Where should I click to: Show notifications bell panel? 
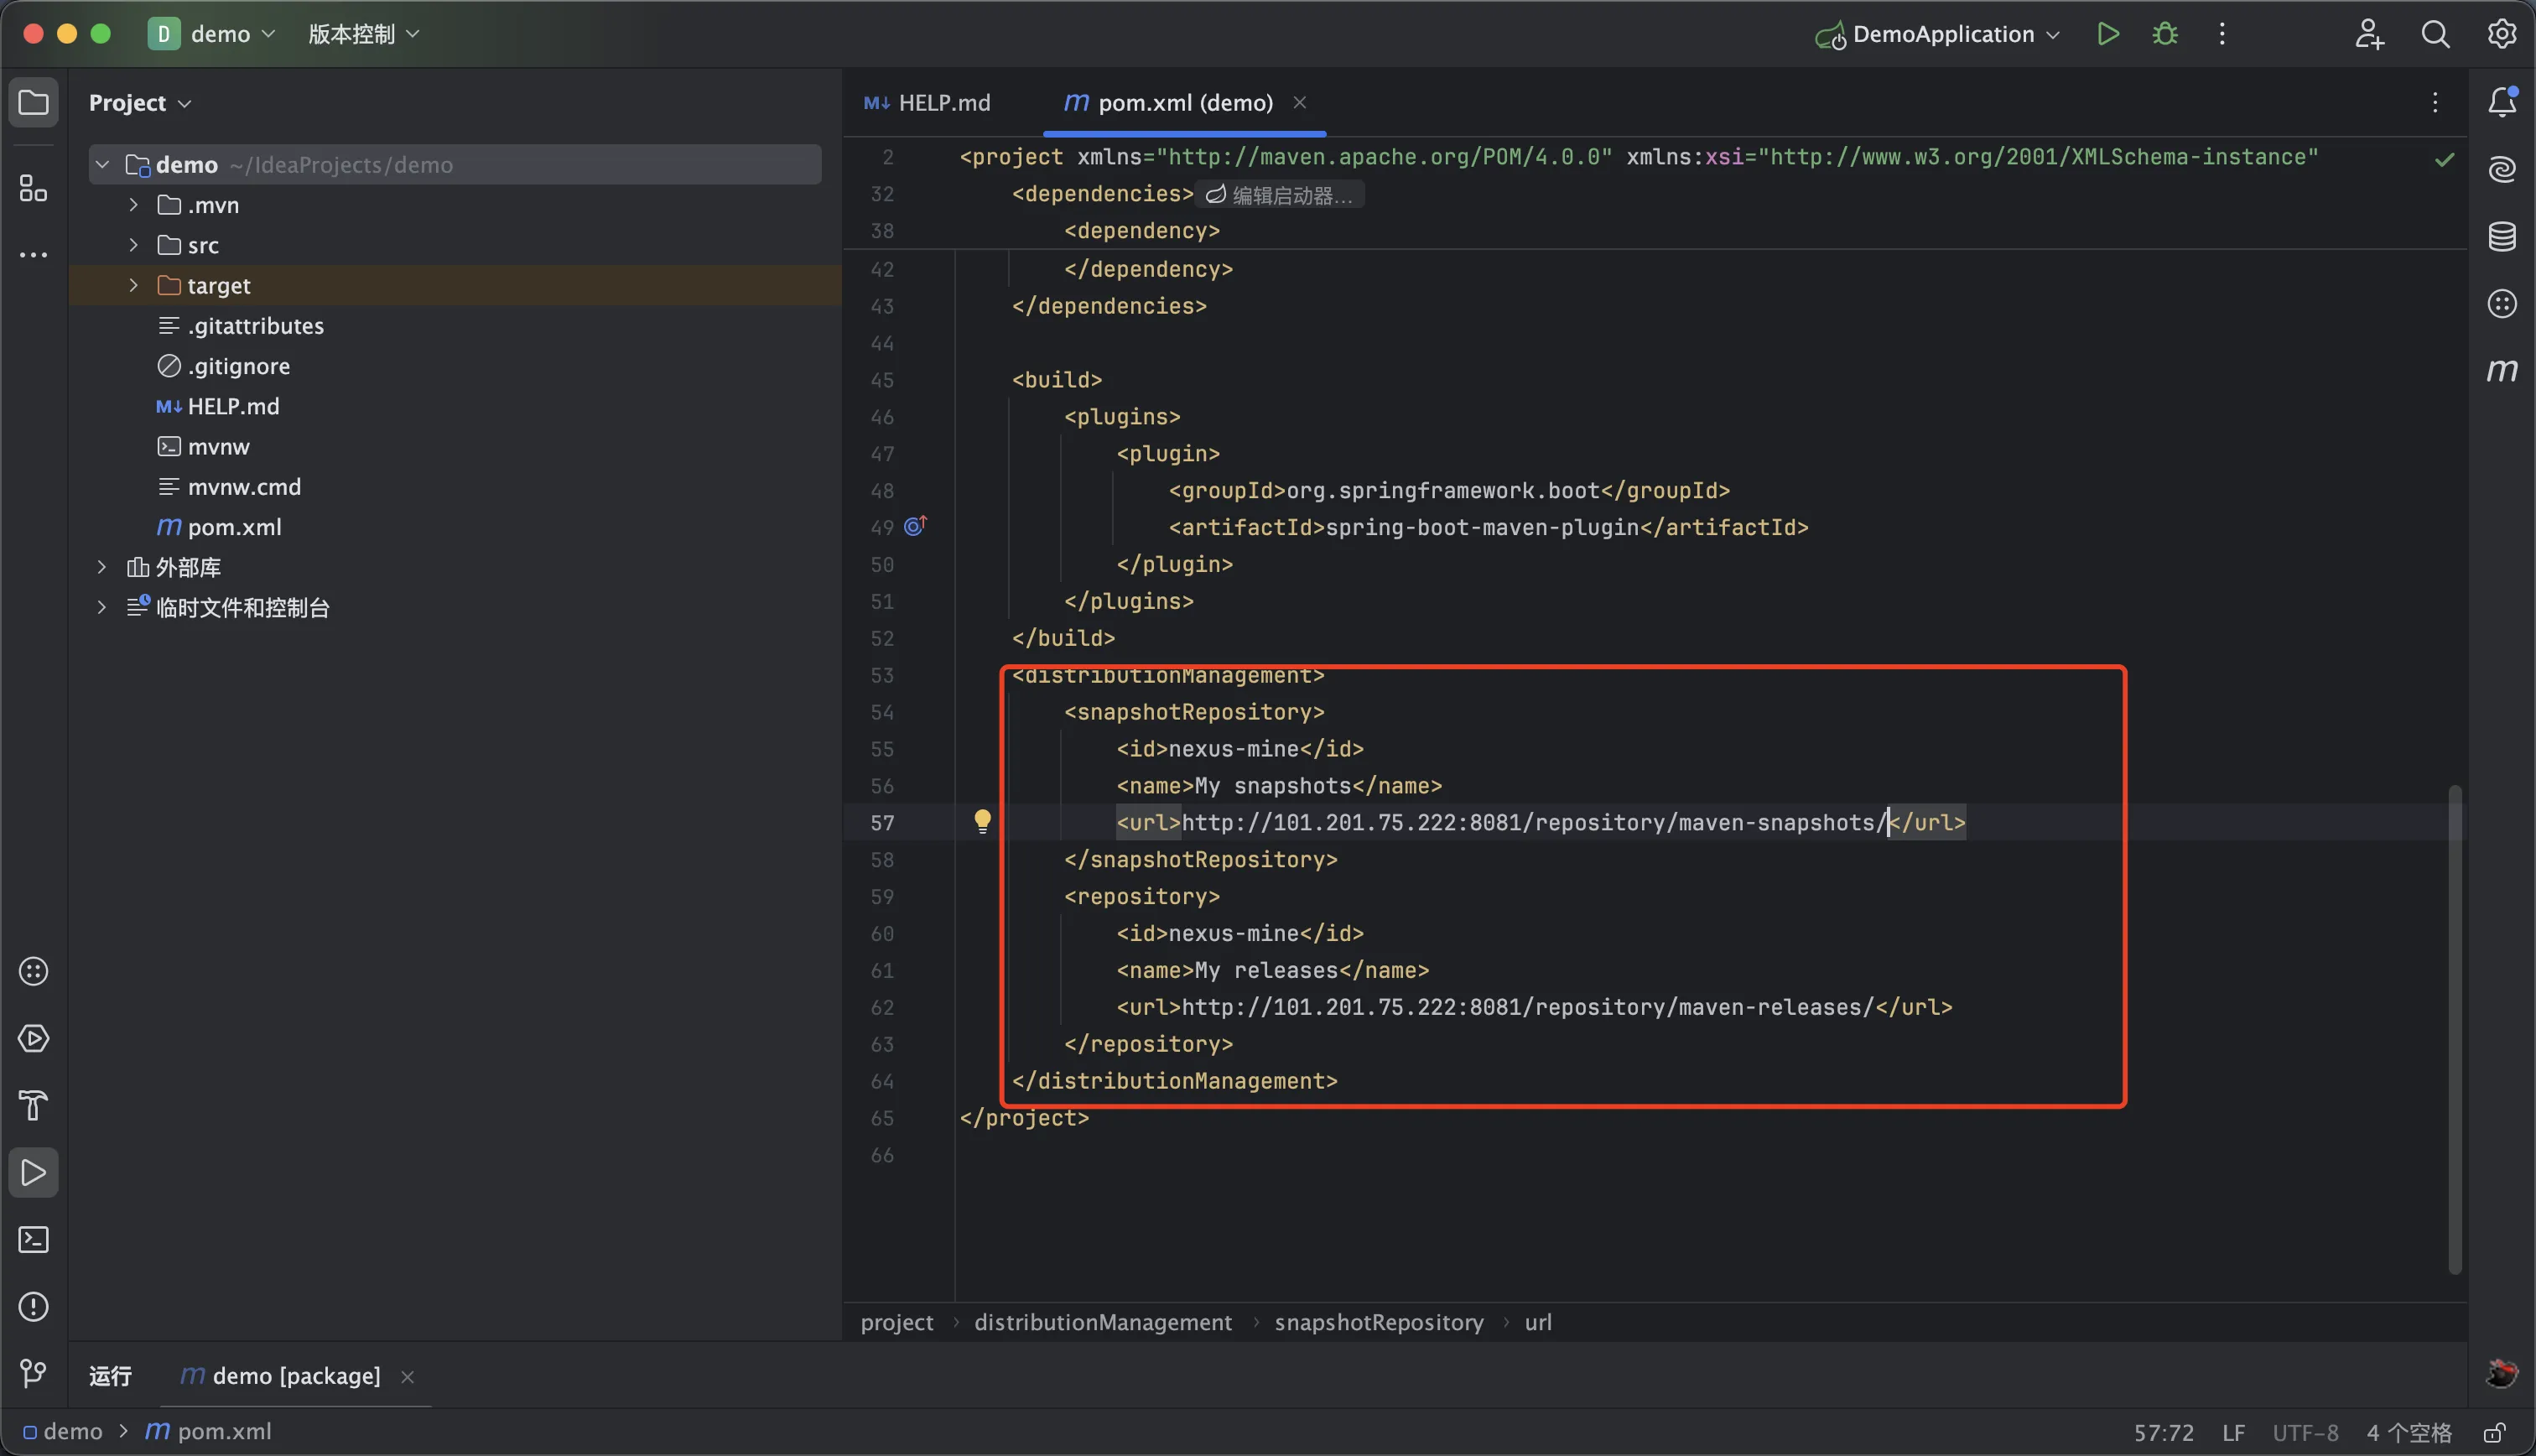click(x=2501, y=102)
